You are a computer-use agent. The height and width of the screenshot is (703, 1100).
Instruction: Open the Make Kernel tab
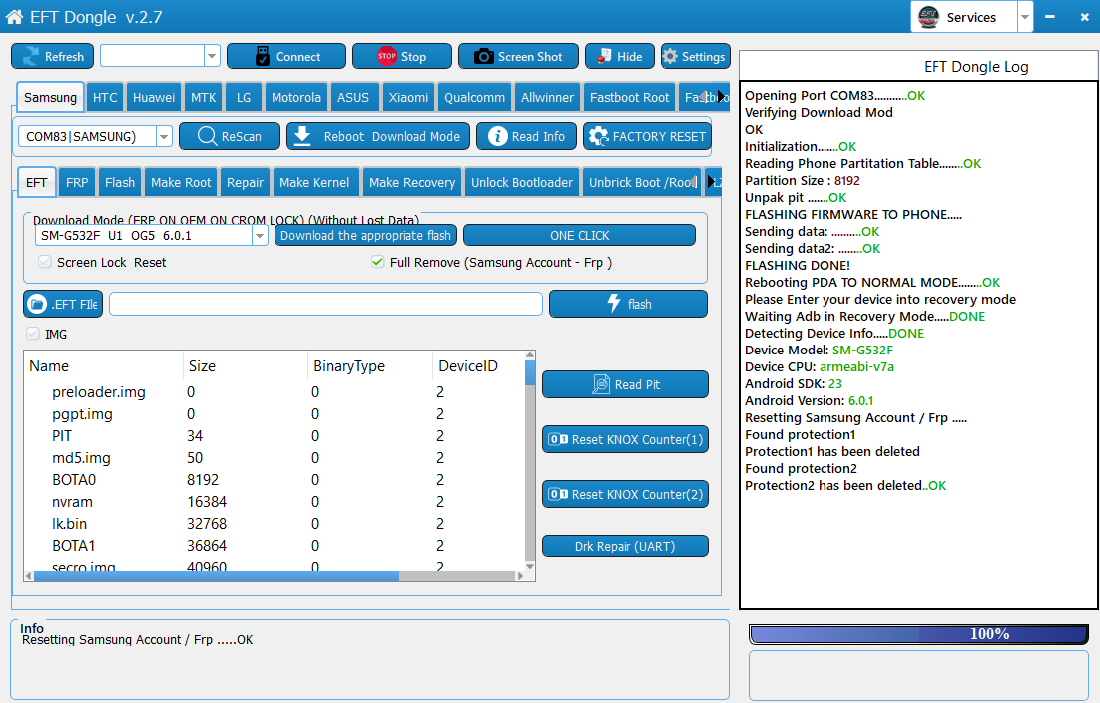314,183
